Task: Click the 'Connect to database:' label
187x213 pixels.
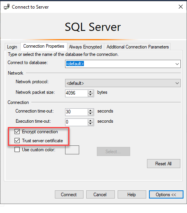Action: (28, 63)
